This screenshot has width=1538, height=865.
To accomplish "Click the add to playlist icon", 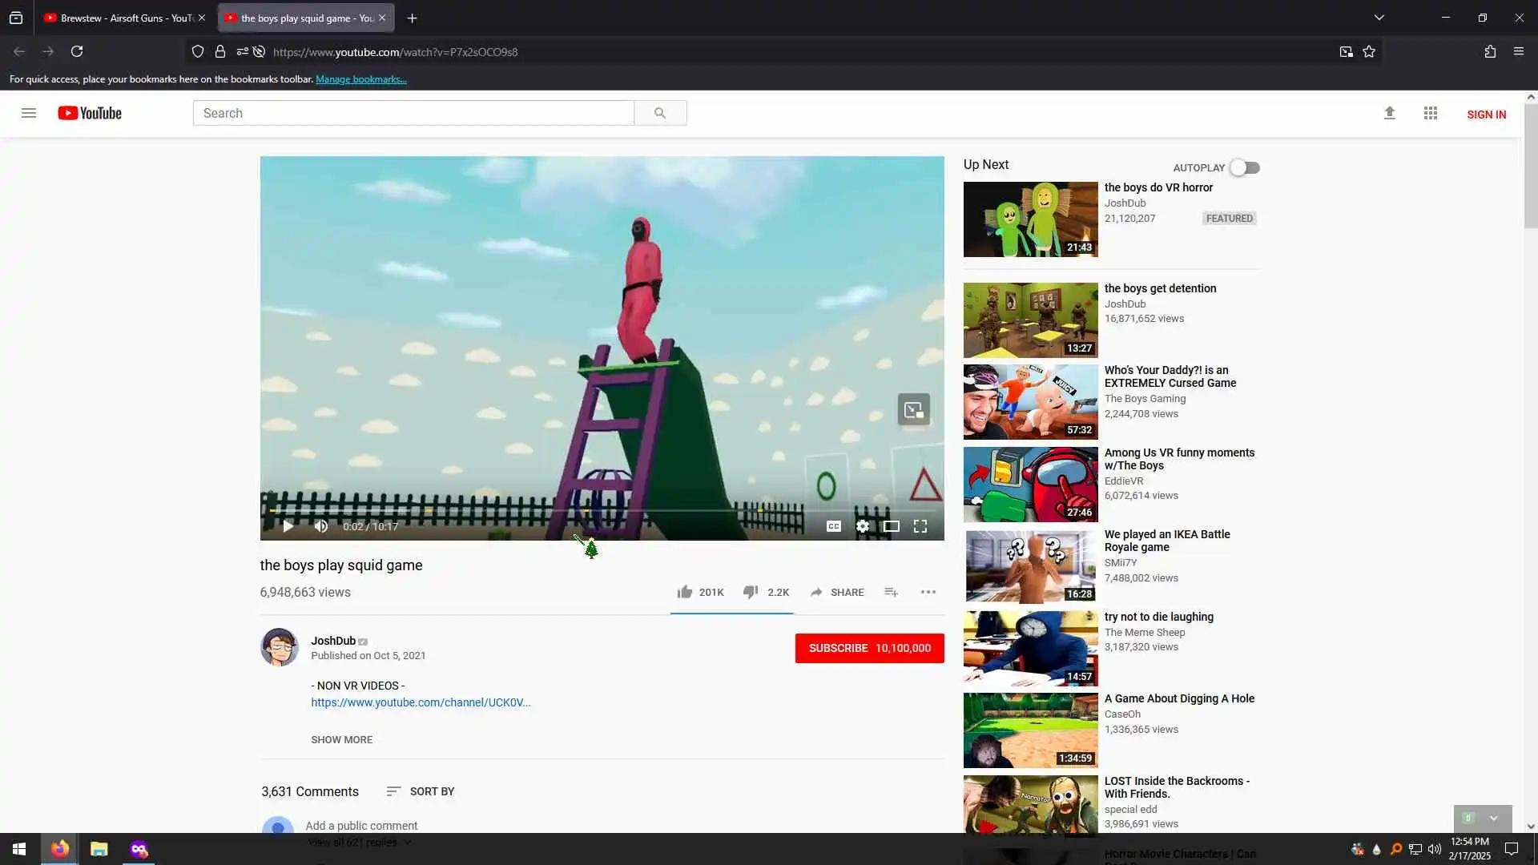I will click(x=892, y=593).
